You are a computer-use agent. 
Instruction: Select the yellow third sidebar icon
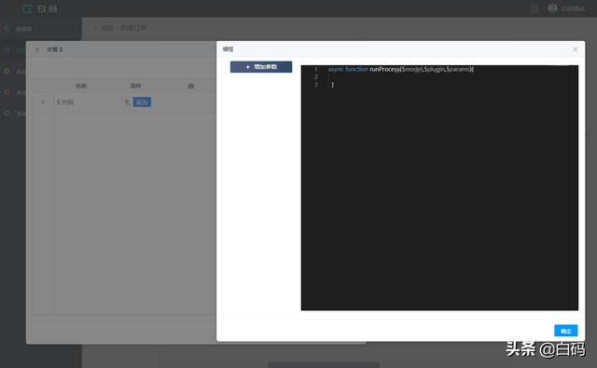click(x=7, y=71)
